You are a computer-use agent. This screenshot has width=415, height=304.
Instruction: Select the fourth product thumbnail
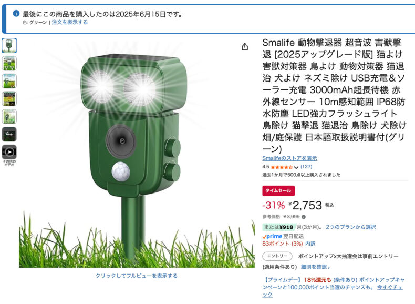(x=9, y=98)
